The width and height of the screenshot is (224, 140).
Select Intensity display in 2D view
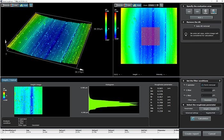pyautogui.click(x=119, y=5)
